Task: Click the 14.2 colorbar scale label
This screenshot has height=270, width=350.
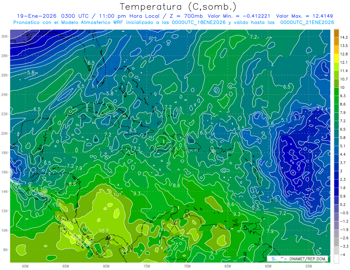Action: click(344, 37)
